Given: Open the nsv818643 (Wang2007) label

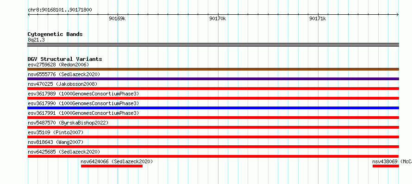Looking at the screenshot, I should [x=56, y=142].
